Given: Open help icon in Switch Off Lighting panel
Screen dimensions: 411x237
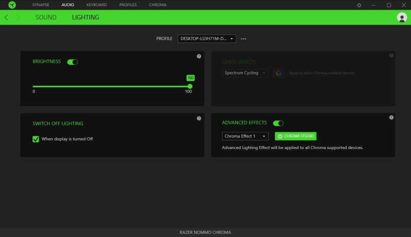Looking at the screenshot, I should coord(199,118).
